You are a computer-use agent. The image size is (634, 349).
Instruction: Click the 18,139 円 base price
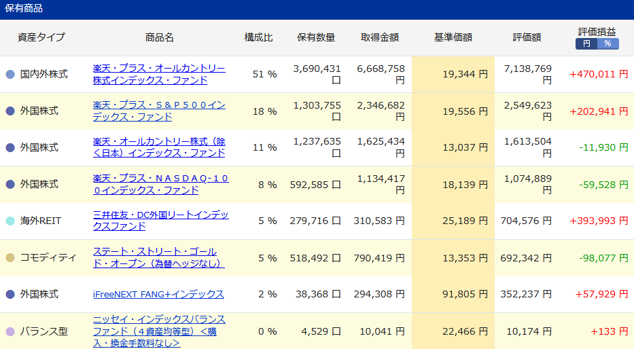coord(465,185)
